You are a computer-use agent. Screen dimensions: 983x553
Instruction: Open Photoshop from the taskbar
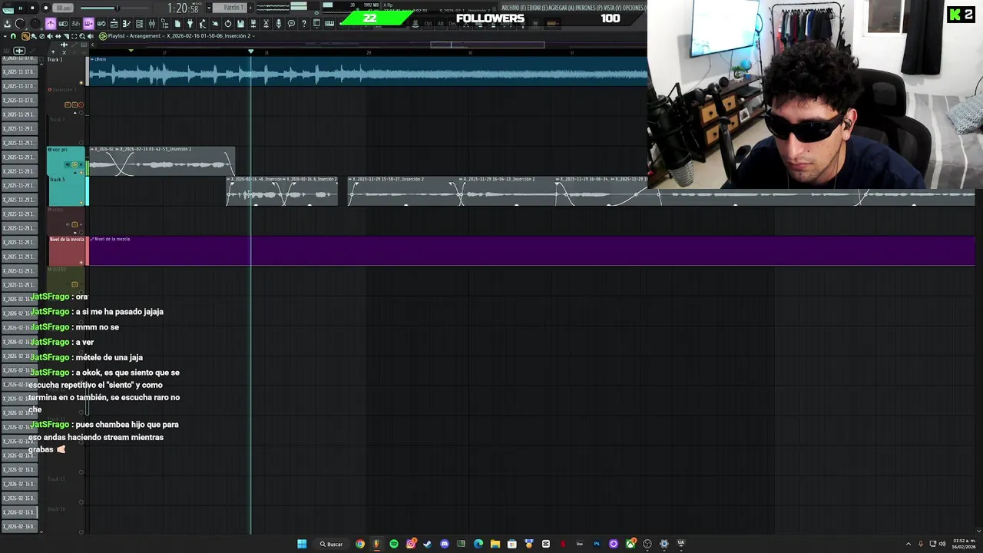point(597,544)
